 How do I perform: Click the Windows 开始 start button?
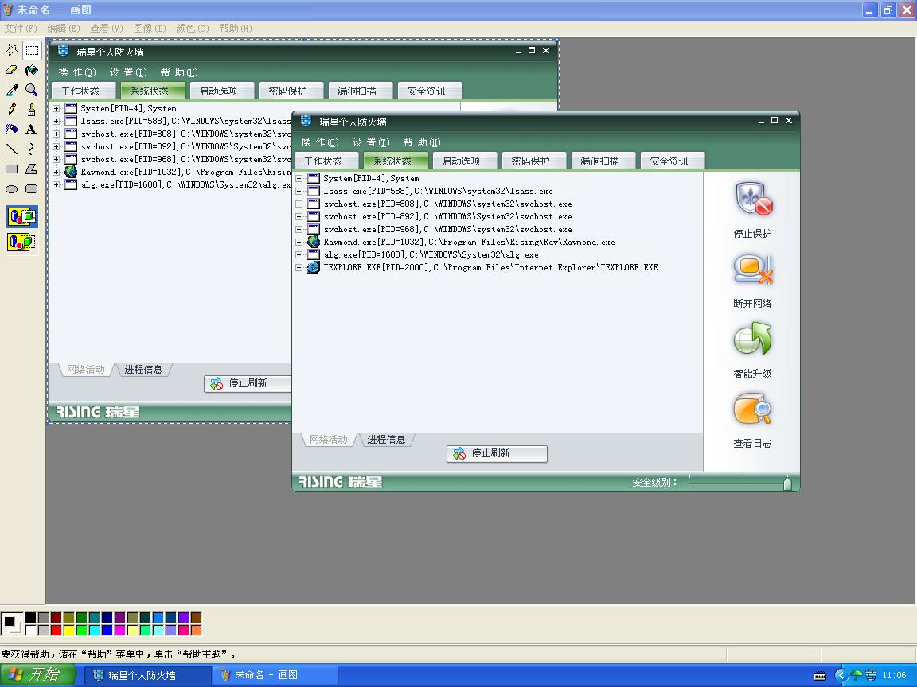click(38, 675)
